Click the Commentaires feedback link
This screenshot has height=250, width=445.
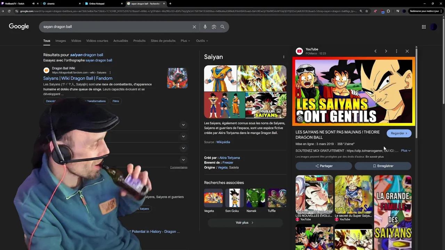coord(179,167)
